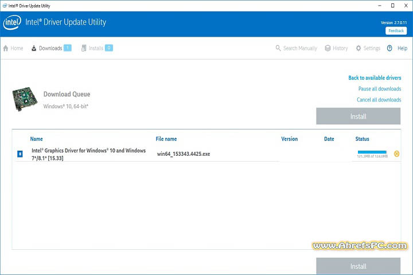Click the Settings gear icon

(x=358, y=48)
